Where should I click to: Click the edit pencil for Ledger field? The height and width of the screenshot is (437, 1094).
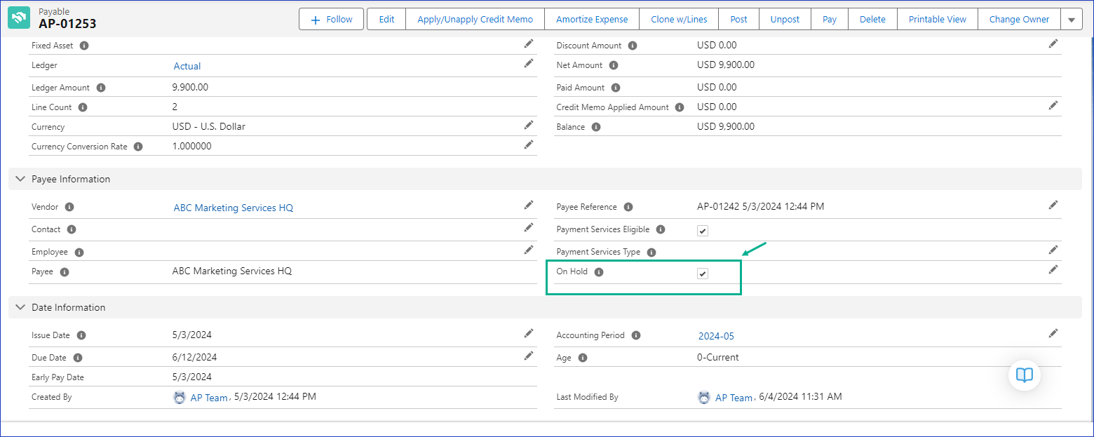click(x=528, y=63)
